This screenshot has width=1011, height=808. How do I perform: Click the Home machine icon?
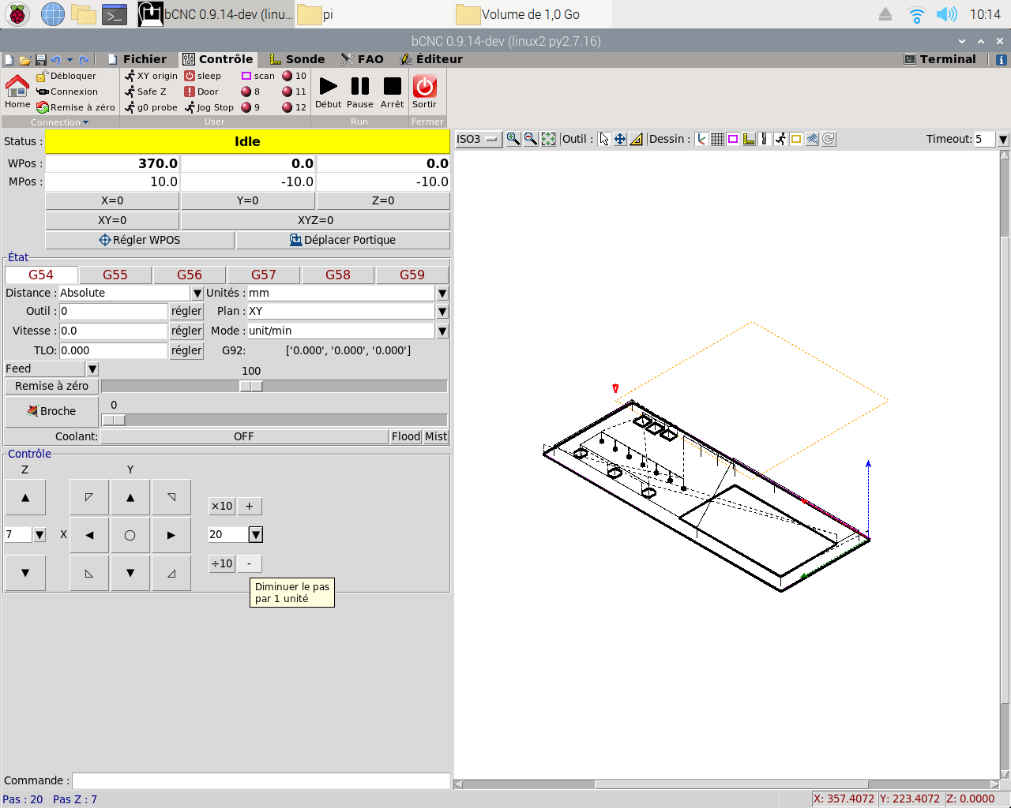tap(17, 85)
